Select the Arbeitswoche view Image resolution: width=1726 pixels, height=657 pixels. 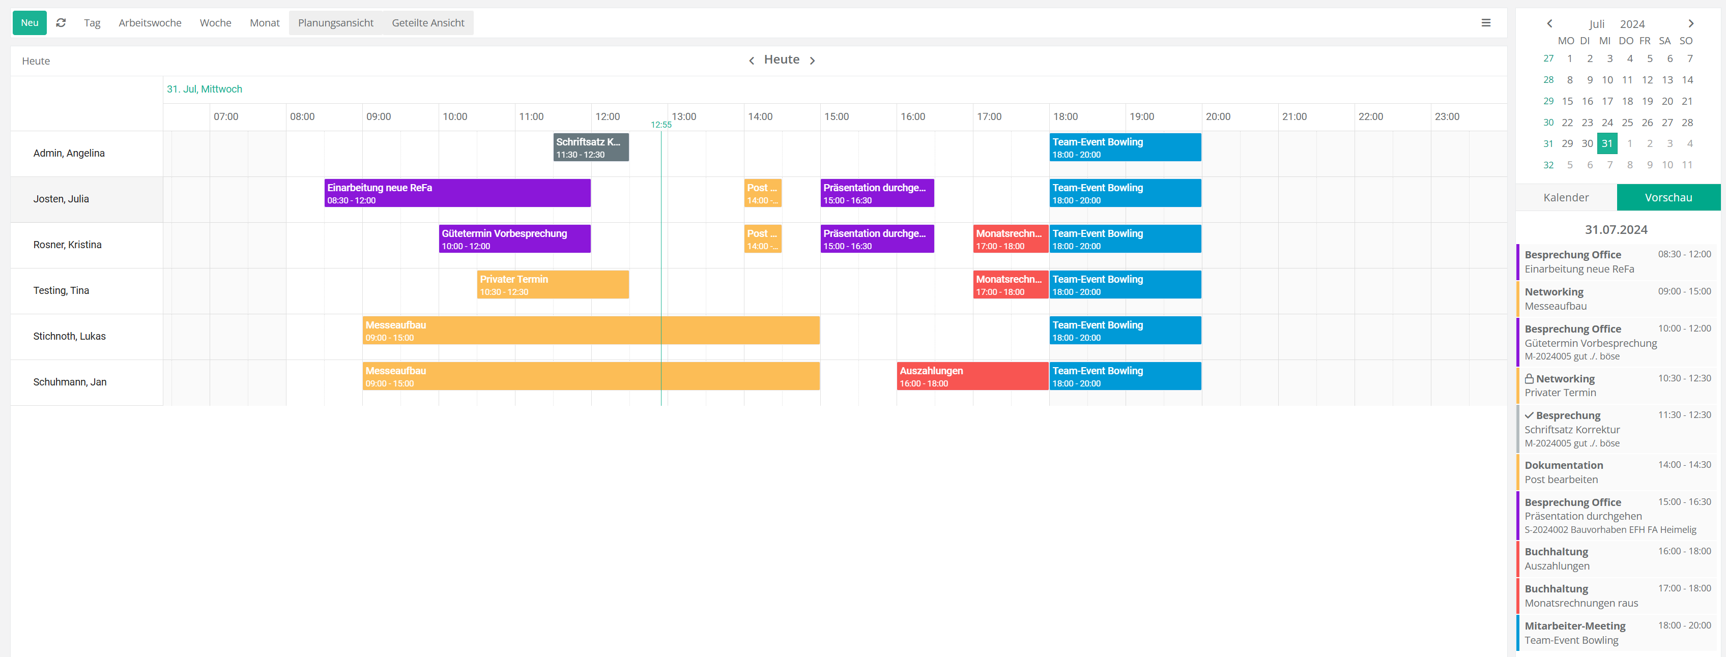pyautogui.click(x=150, y=23)
